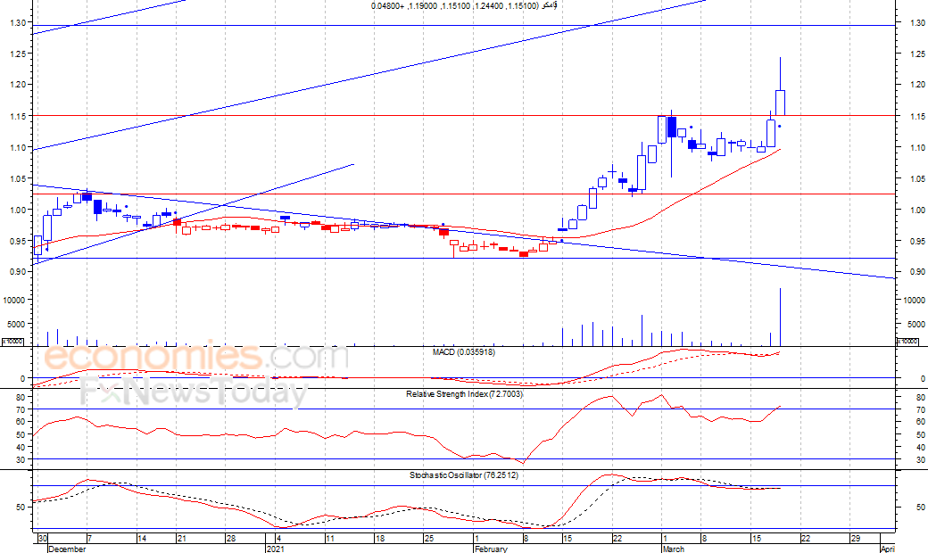The height and width of the screenshot is (553, 928).
Task: Click the 0.90 price label on left axis
Action: [x=15, y=272]
